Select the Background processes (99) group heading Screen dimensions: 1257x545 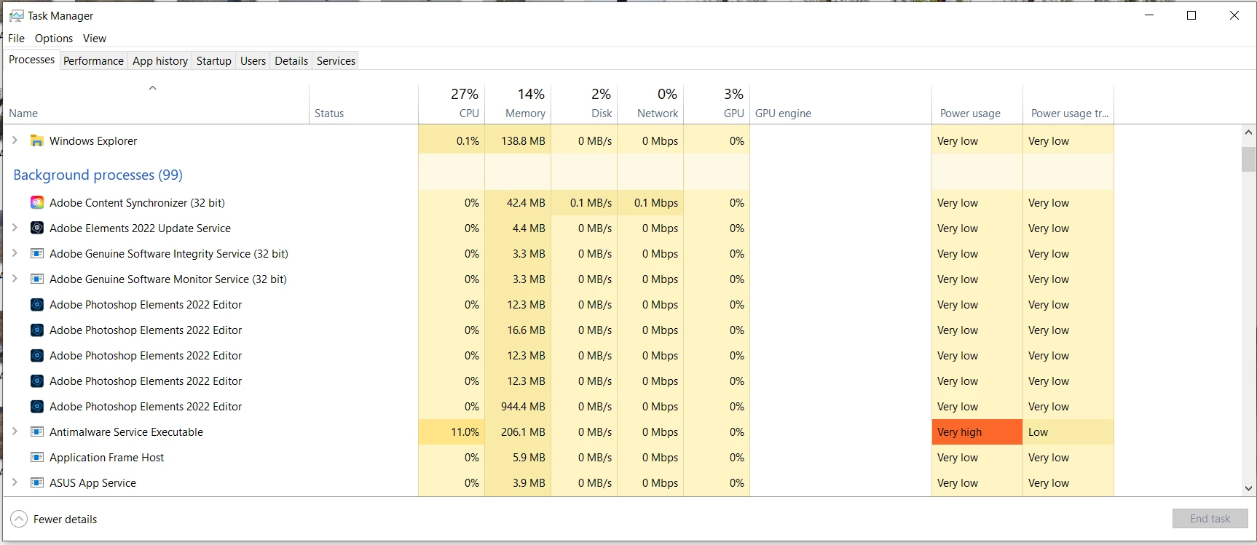98,175
